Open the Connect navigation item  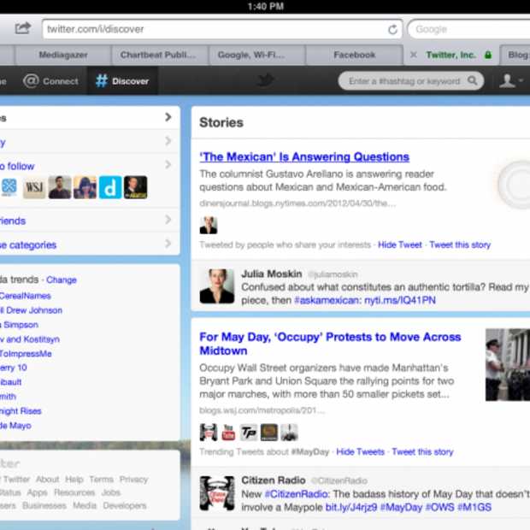click(50, 81)
